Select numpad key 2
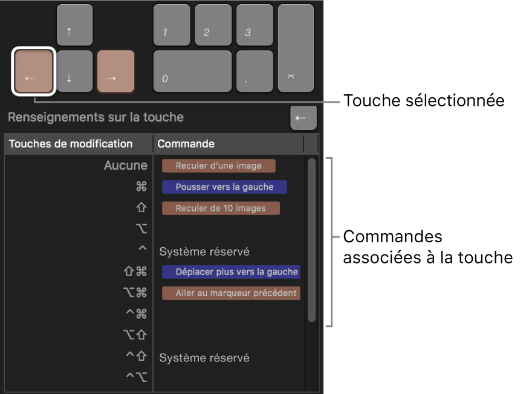Screen dimensions: 529x394 tap(213, 25)
